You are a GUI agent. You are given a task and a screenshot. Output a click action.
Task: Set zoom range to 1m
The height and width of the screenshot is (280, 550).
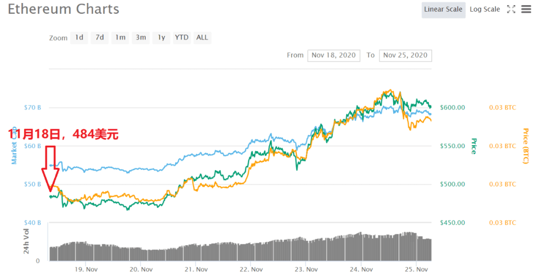(120, 38)
